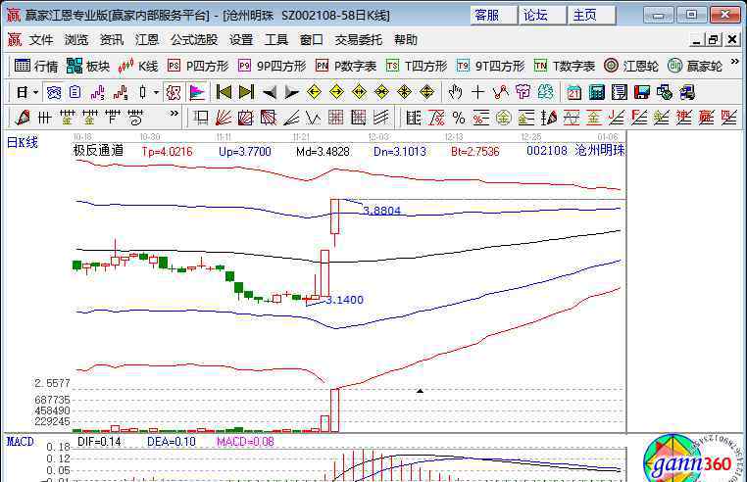Click the four-vertical-lines icon

point(45,118)
